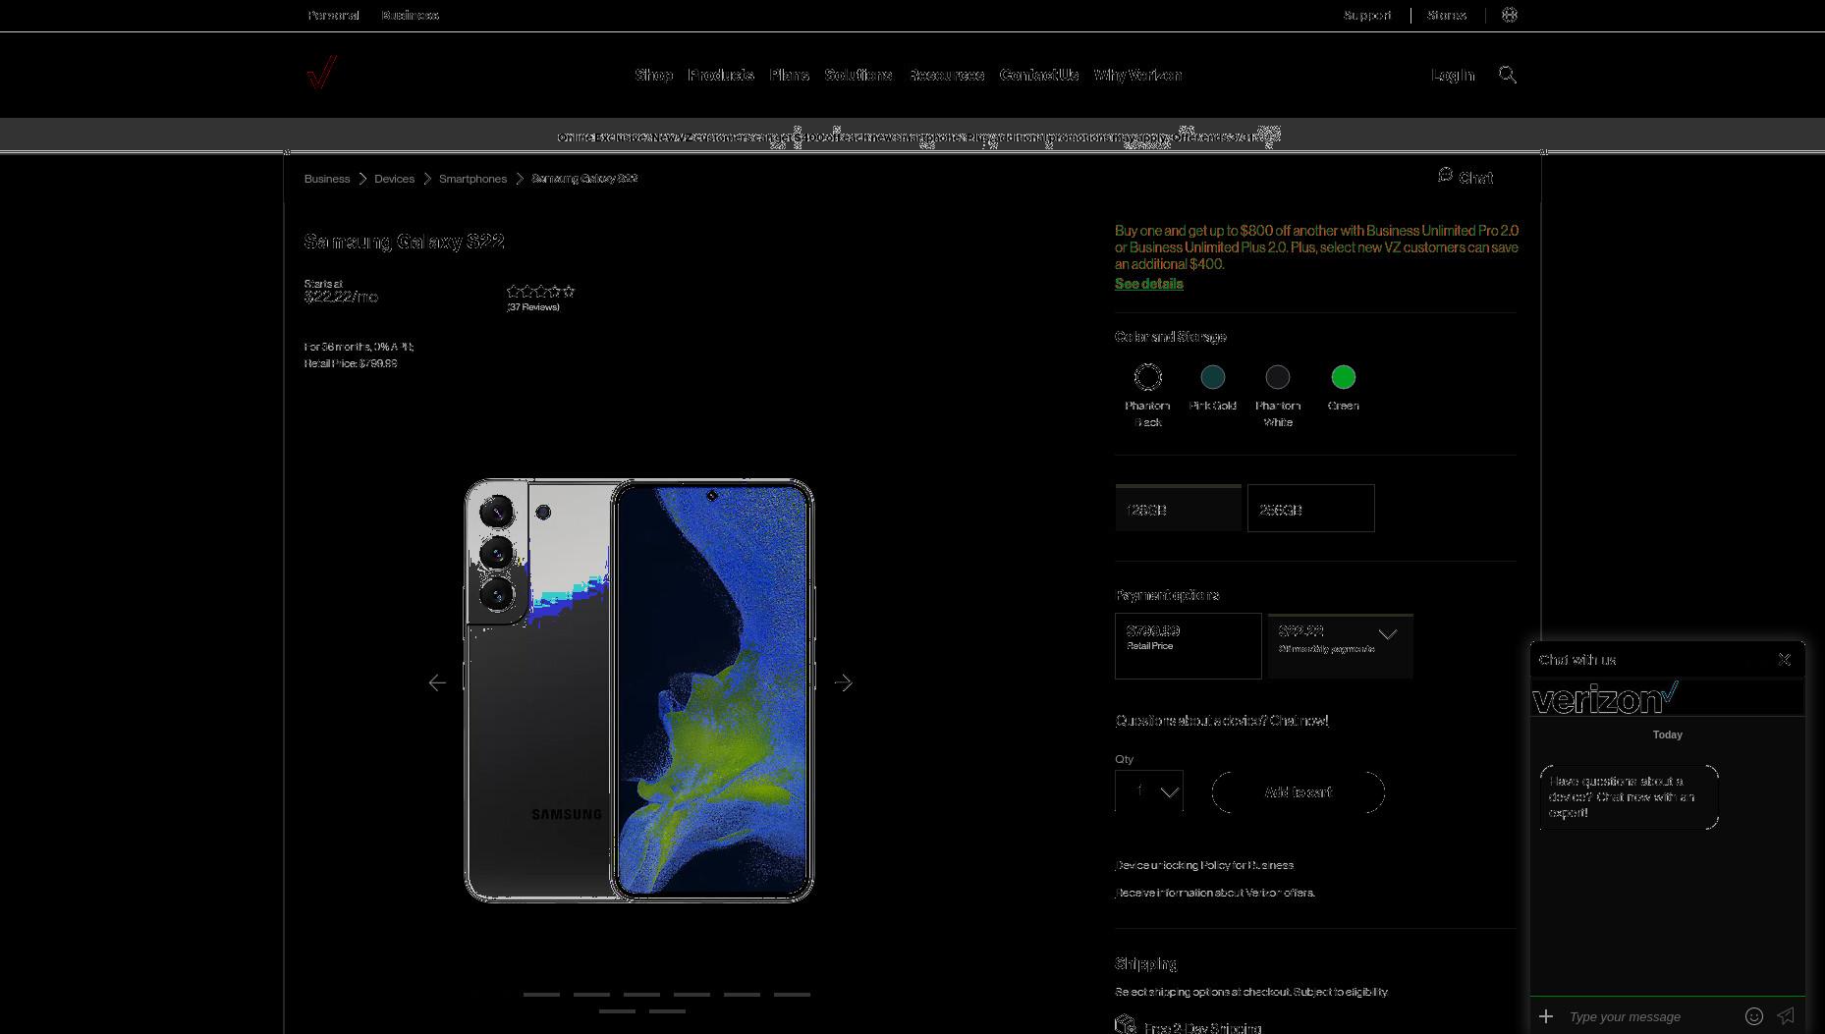Expand the $22.22 monthly payments dropdown
This screenshot has width=1825, height=1034.
point(1340,646)
